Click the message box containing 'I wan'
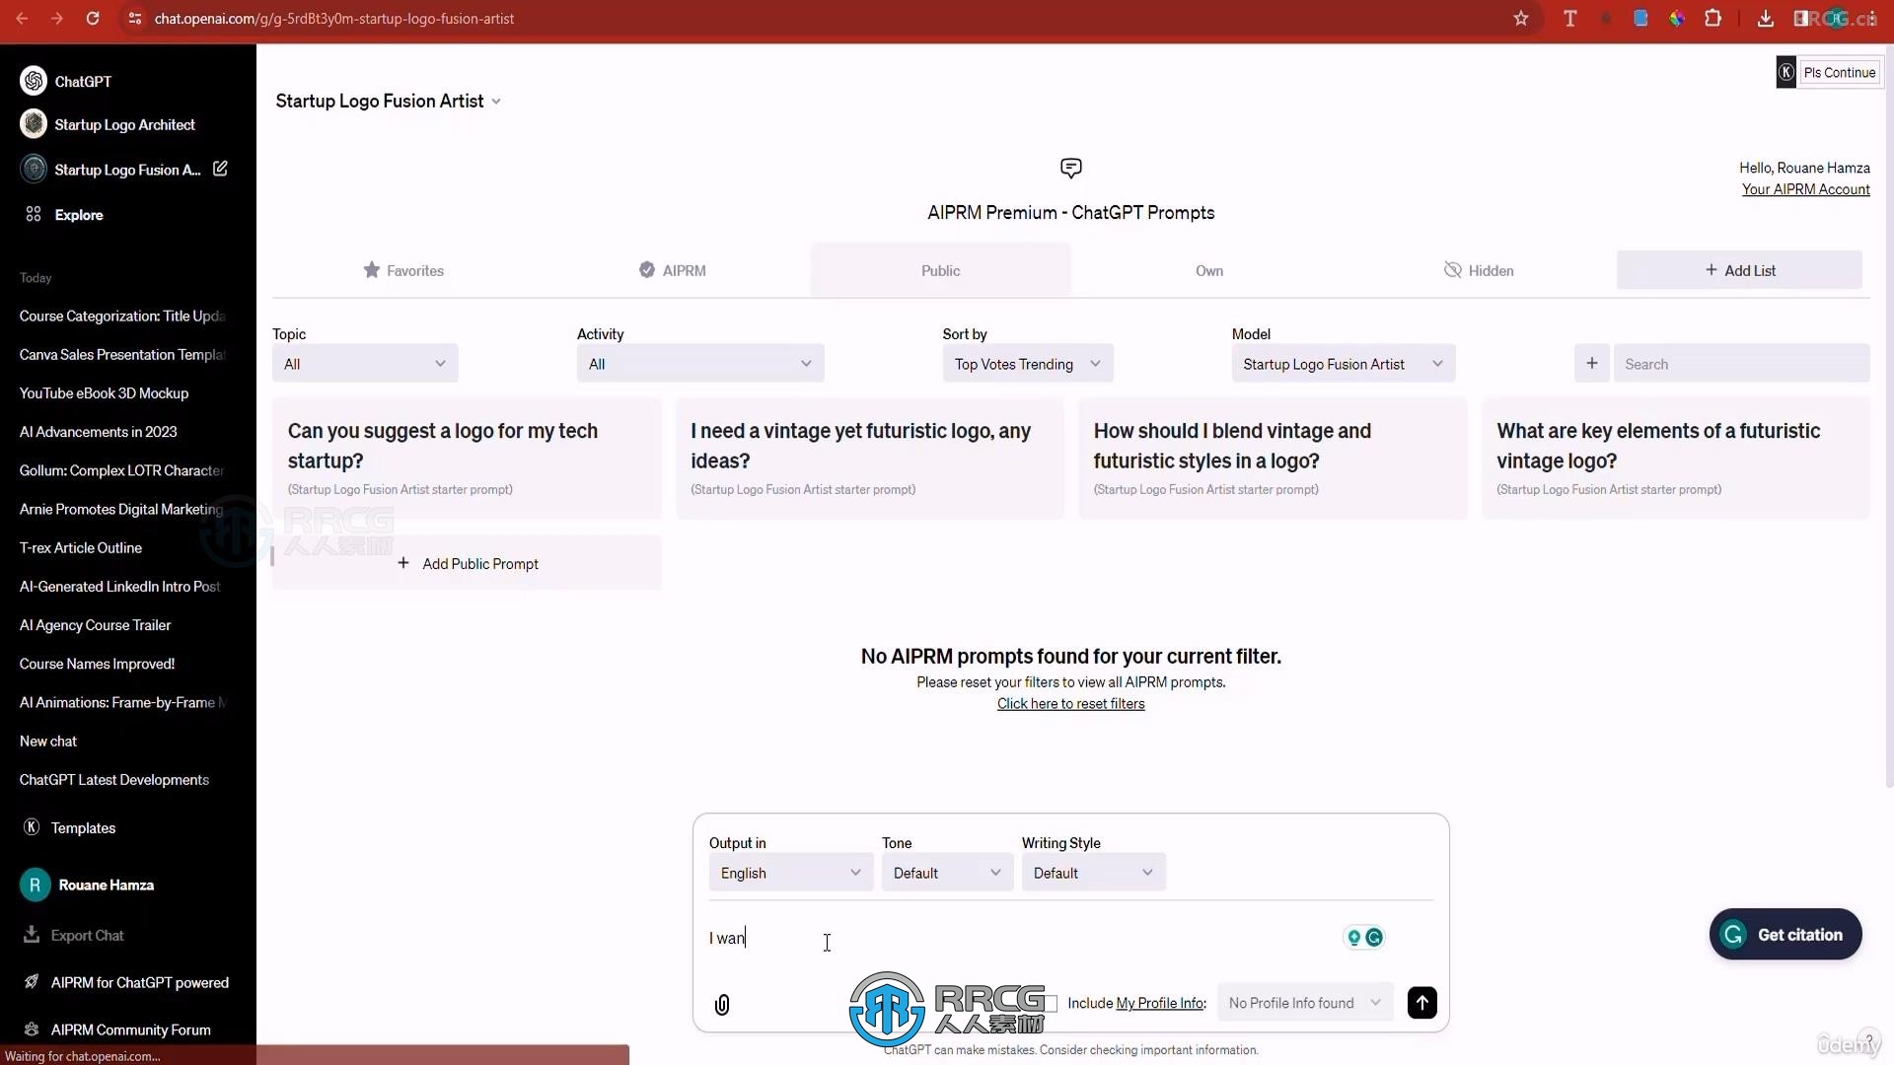The width and height of the screenshot is (1894, 1065). click(1021, 938)
